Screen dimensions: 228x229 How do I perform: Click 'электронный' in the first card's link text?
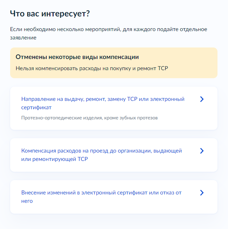pyautogui.click(x=167, y=99)
